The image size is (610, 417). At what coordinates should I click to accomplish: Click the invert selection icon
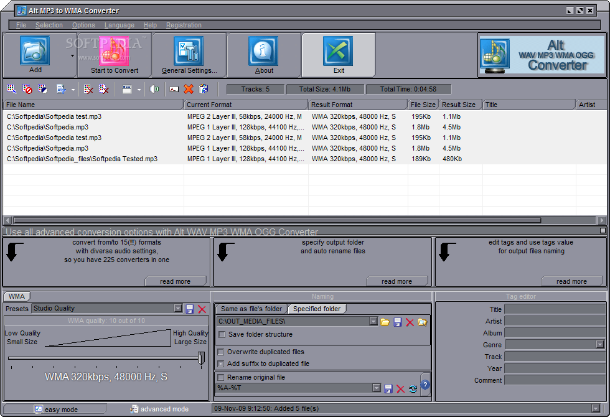(x=43, y=89)
